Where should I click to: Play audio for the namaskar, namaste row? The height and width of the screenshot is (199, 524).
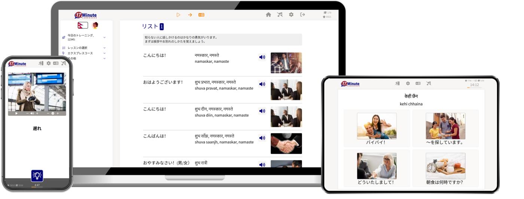coord(262,57)
